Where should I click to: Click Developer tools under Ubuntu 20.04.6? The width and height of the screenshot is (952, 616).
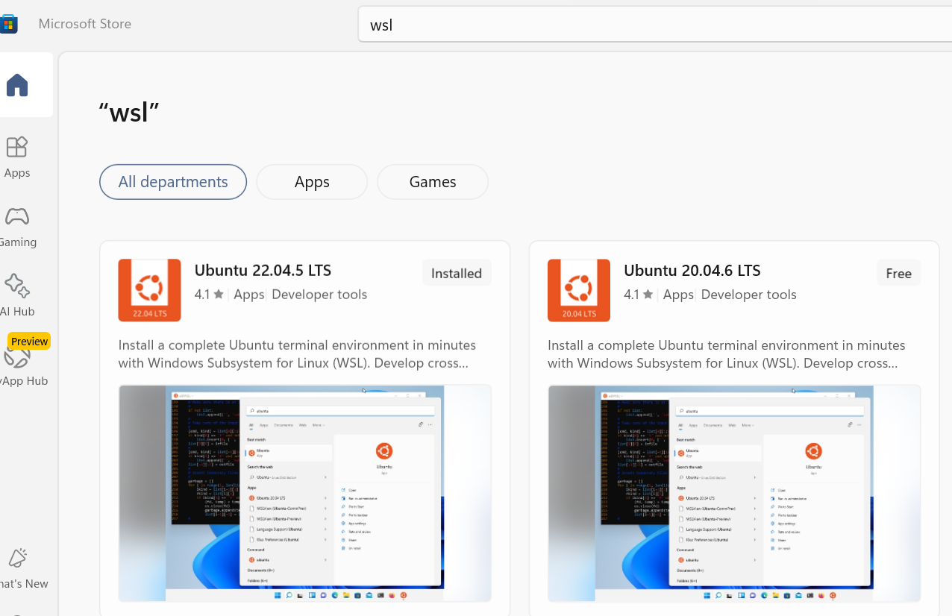[749, 295]
